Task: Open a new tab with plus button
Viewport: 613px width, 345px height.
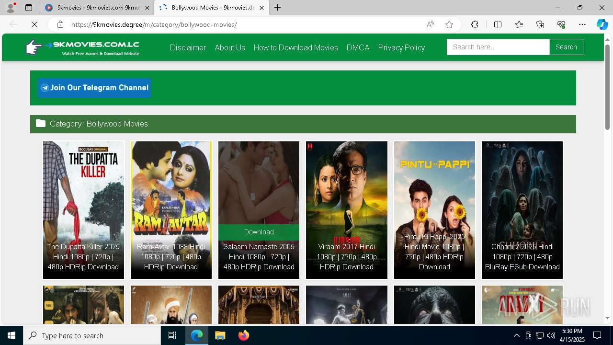Action: pyautogui.click(x=277, y=8)
